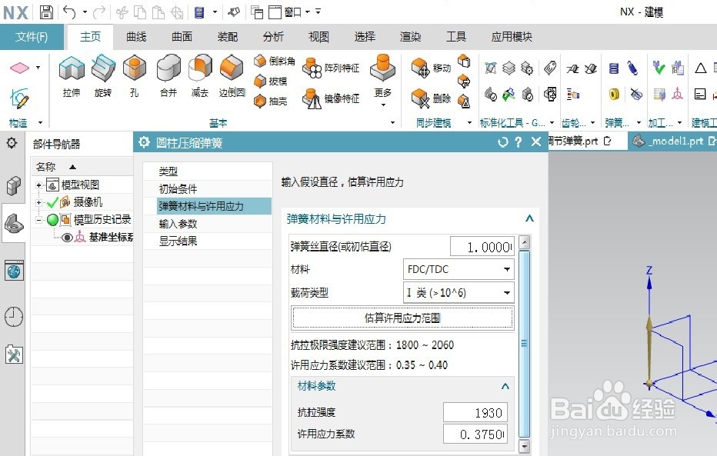The image size is (717, 456).
Task: Open Pattern Feature (阵列特征)
Action: pos(331,68)
